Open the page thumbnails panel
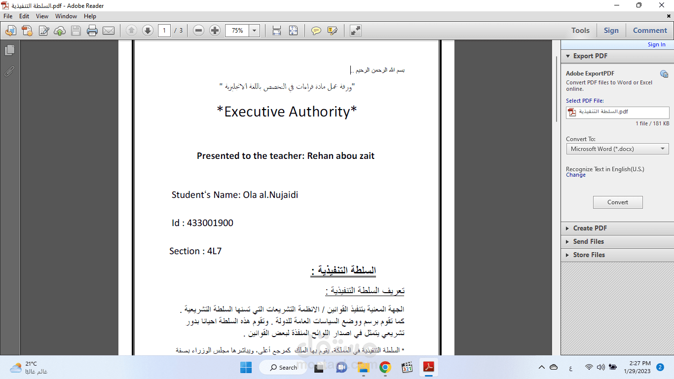The image size is (674, 379). pos(9,50)
